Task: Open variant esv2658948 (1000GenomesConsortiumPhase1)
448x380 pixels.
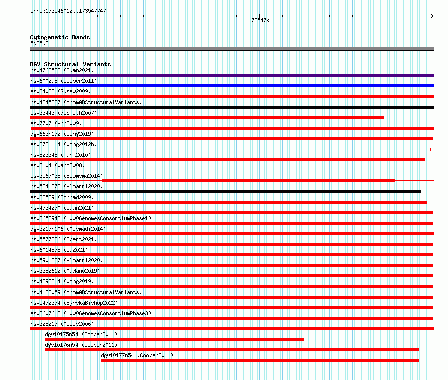Action: (x=91, y=218)
